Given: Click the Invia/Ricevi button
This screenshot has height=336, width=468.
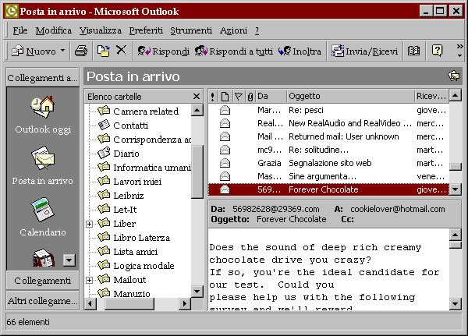Looking at the screenshot, I should [x=365, y=51].
